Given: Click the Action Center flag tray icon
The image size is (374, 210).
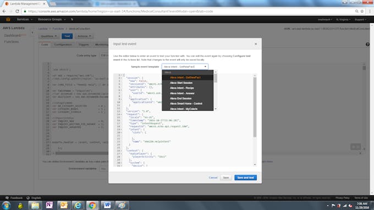Looking at the screenshot, I should click(x=333, y=206).
